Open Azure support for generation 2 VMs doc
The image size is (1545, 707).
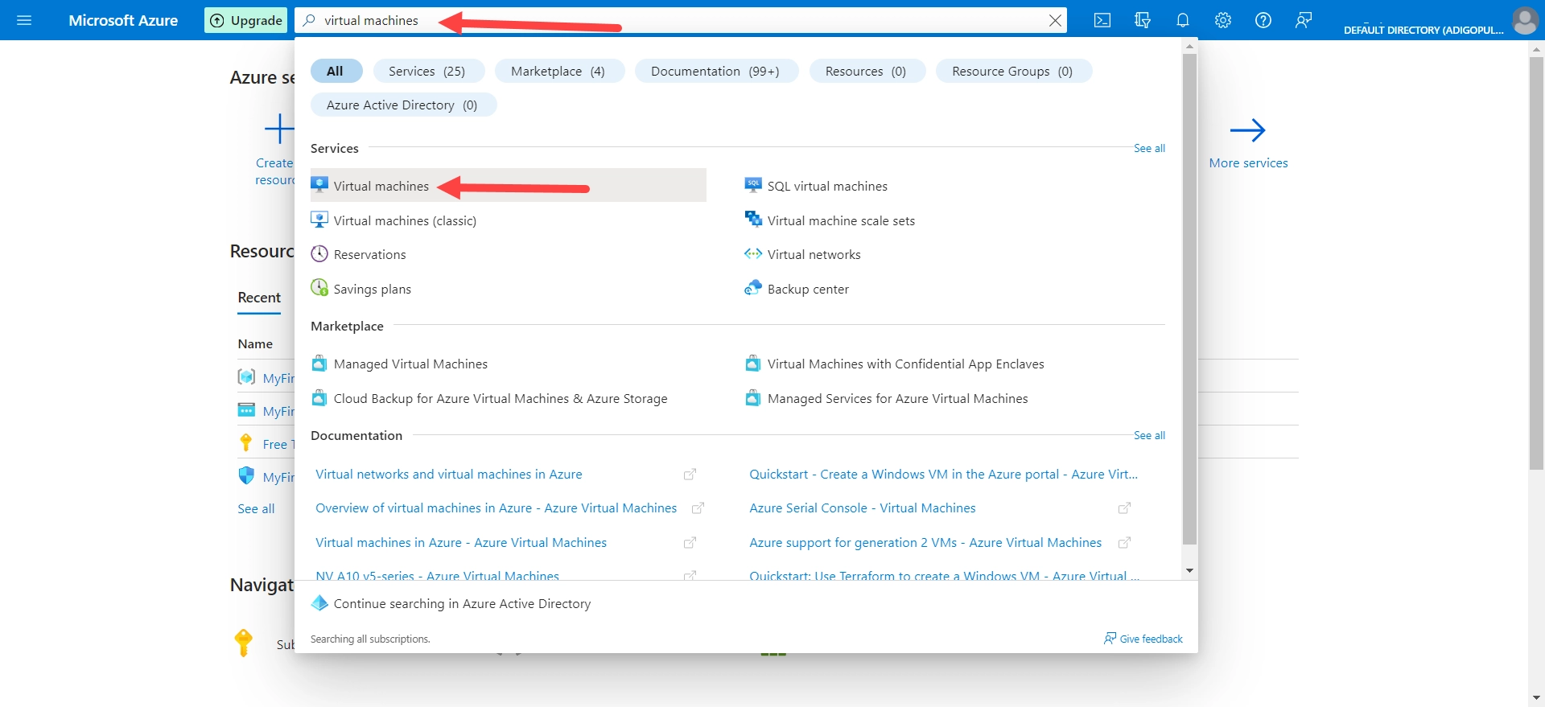click(x=925, y=542)
